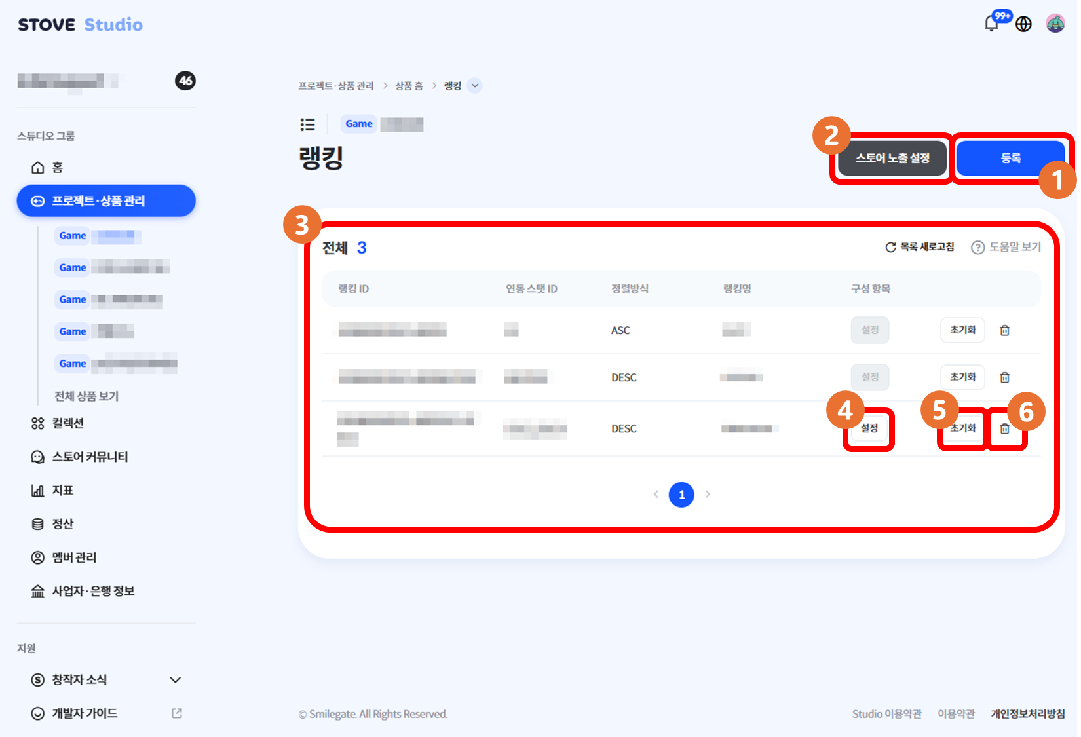Click 초기화 button in second row (DESC)

[963, 377]
